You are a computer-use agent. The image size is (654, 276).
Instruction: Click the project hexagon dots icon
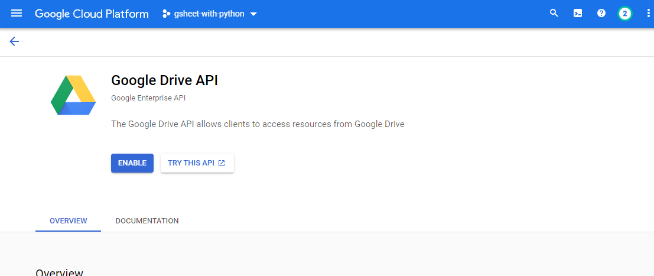coord(167,14)
